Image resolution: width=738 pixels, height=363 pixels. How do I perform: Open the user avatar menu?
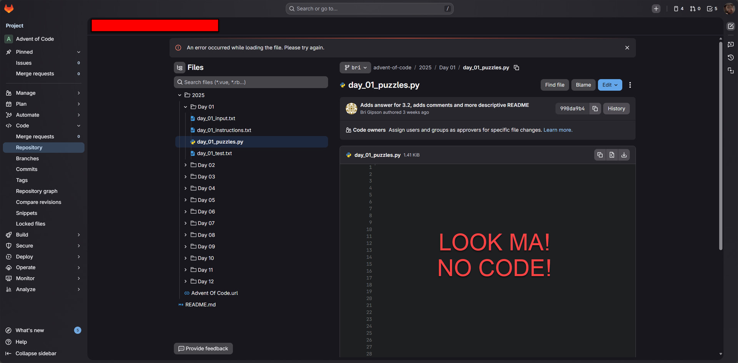pyautogui.click(x=729, y=9)
